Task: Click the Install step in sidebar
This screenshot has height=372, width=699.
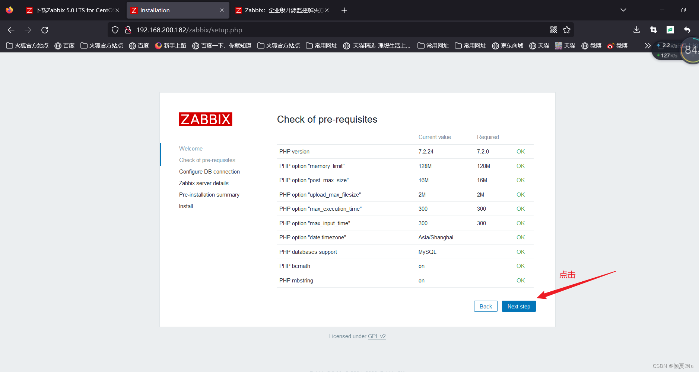Action: click(186, 206)
